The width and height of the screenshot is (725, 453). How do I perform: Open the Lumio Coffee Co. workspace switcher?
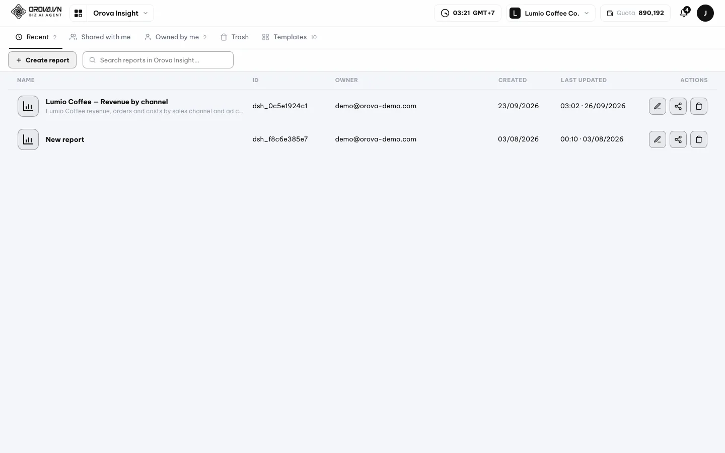[550, 13]
